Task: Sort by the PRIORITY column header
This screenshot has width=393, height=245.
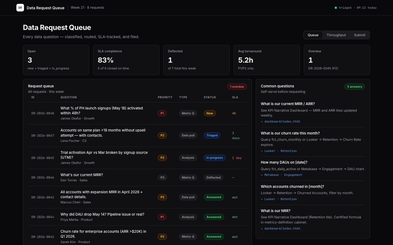Action: click(x=165, y=97)
